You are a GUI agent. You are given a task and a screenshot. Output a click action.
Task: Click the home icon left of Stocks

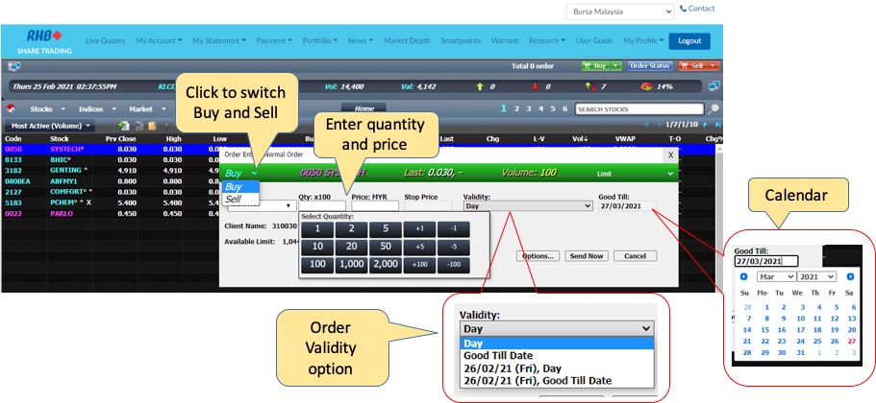[x=12, y=108]
